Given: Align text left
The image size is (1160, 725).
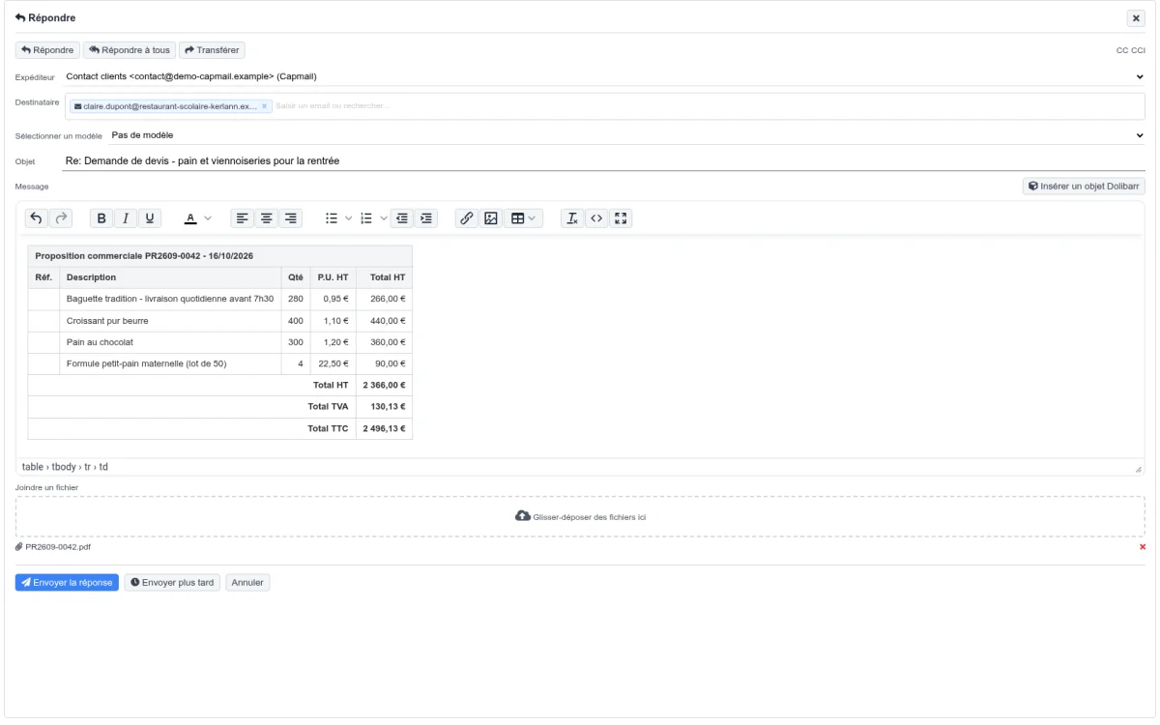Looking at the screenshot, I should point(245,218).
